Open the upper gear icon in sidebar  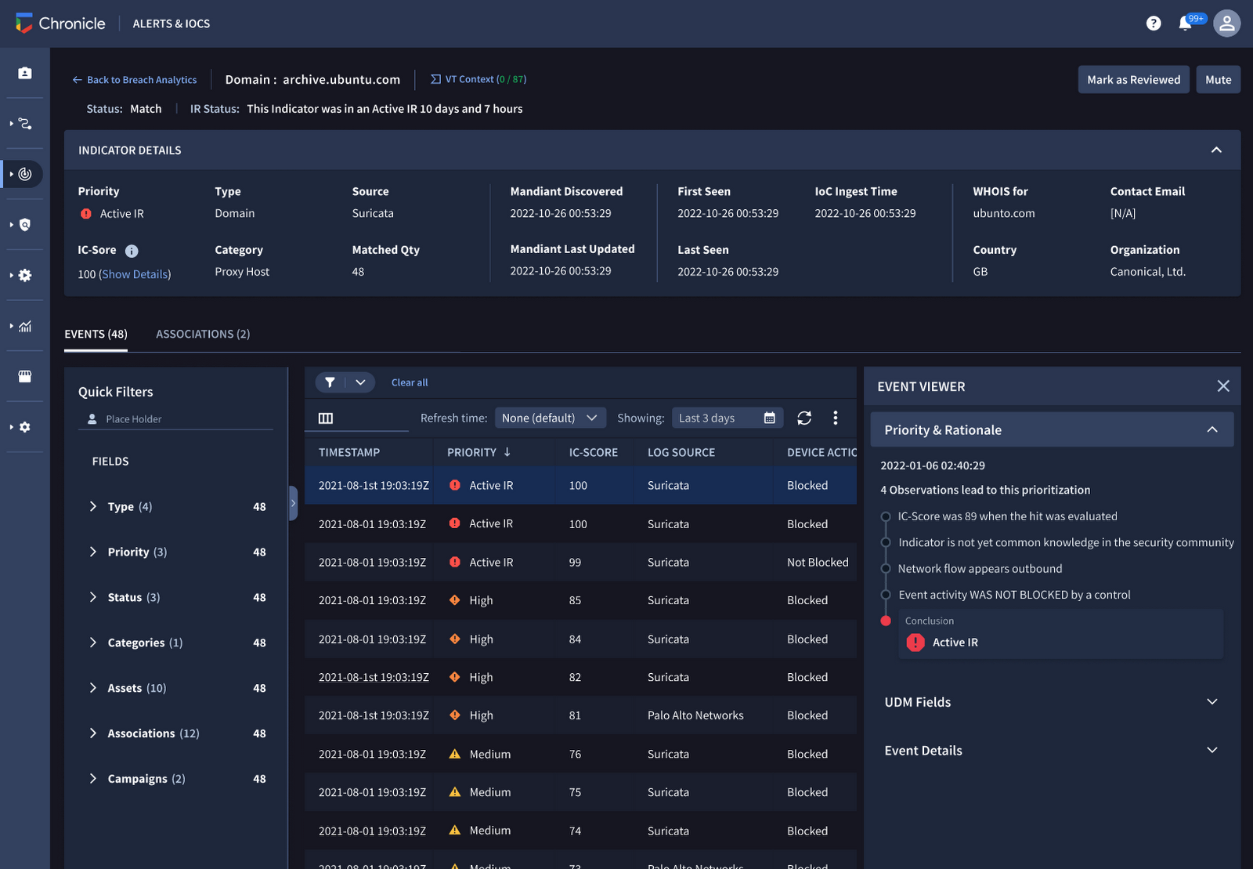25,275
